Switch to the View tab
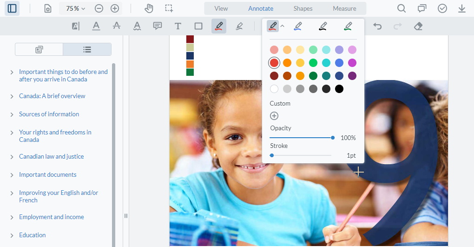This screenshot has width=474, height=247. 221,8
